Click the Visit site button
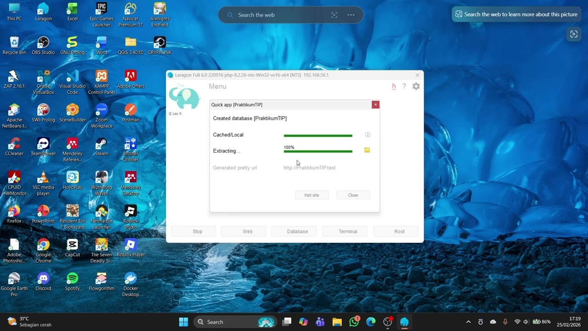Screen dimensions: 588x331 [311, 195]
